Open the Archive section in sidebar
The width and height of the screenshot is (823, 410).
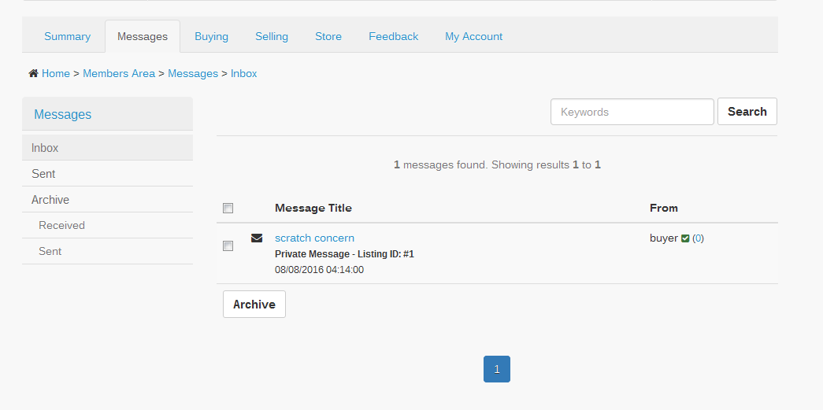(50, 200)
